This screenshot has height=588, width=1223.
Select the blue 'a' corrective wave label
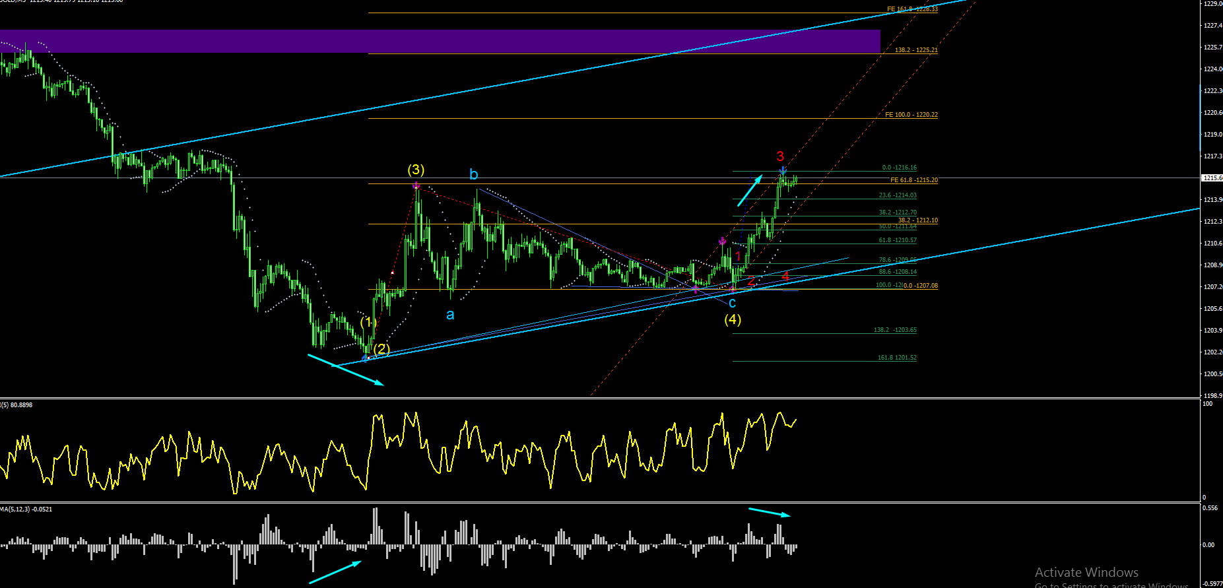pos(450,315)
